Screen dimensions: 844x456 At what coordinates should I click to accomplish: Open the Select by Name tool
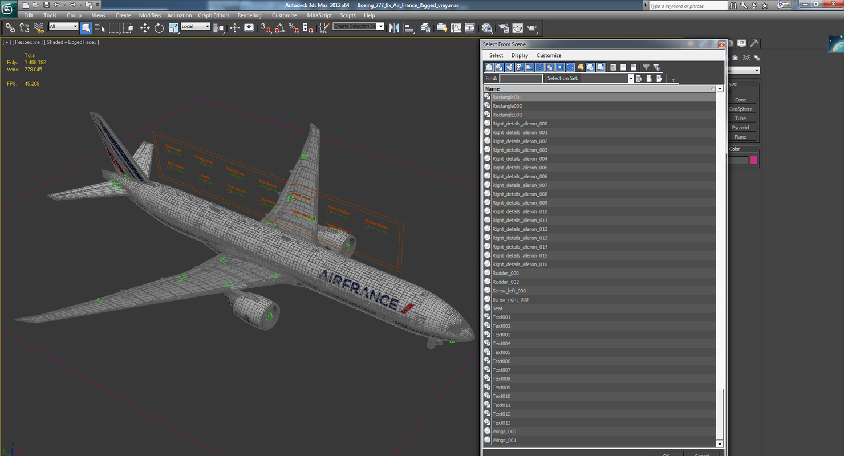click(x=100, y=27)
